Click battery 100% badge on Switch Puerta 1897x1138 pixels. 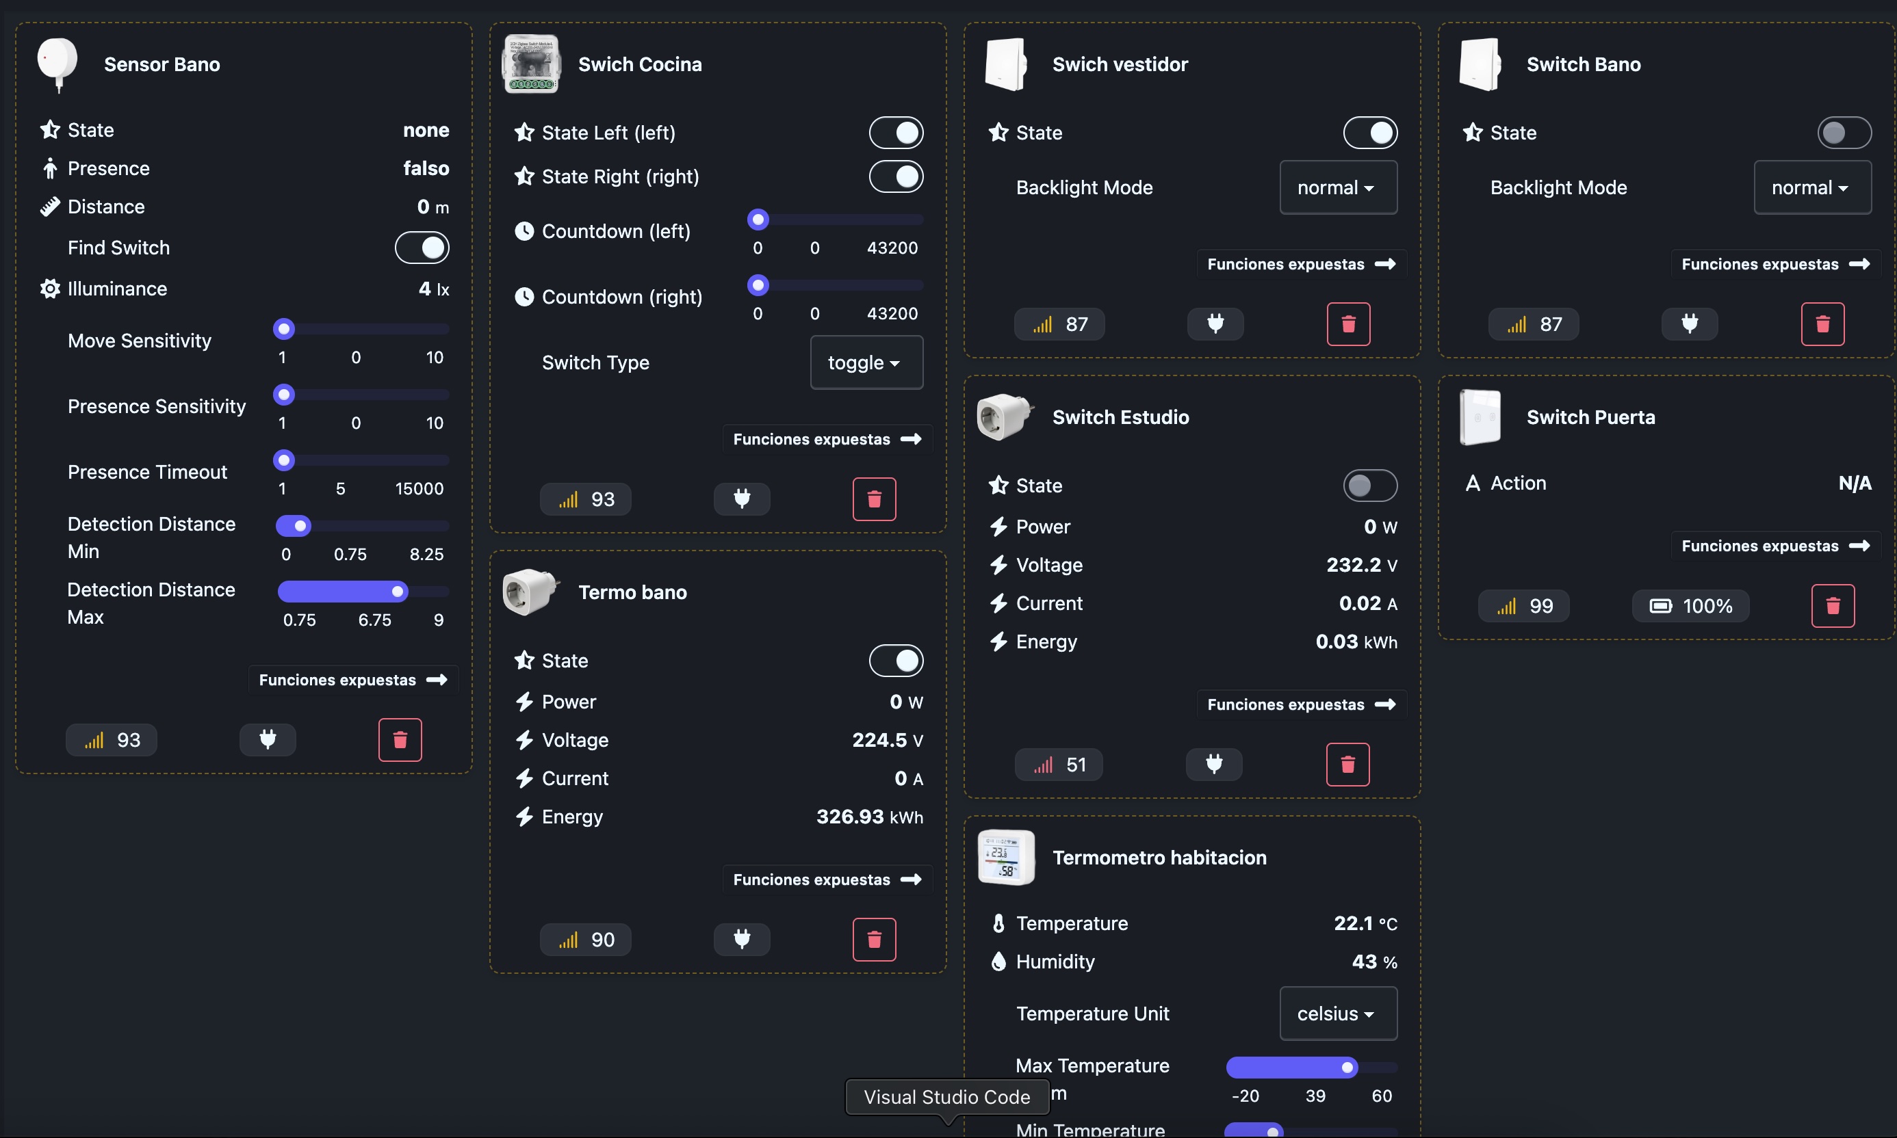coord(1690,606)
